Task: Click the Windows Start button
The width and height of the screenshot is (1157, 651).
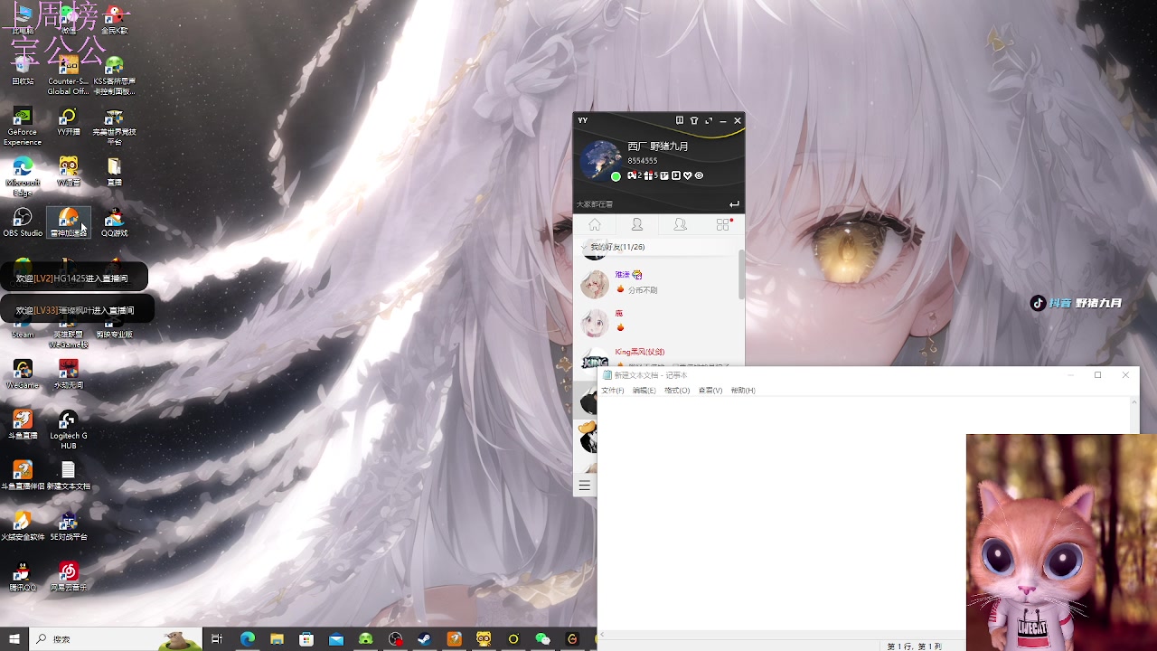Action: pos(13,639)
